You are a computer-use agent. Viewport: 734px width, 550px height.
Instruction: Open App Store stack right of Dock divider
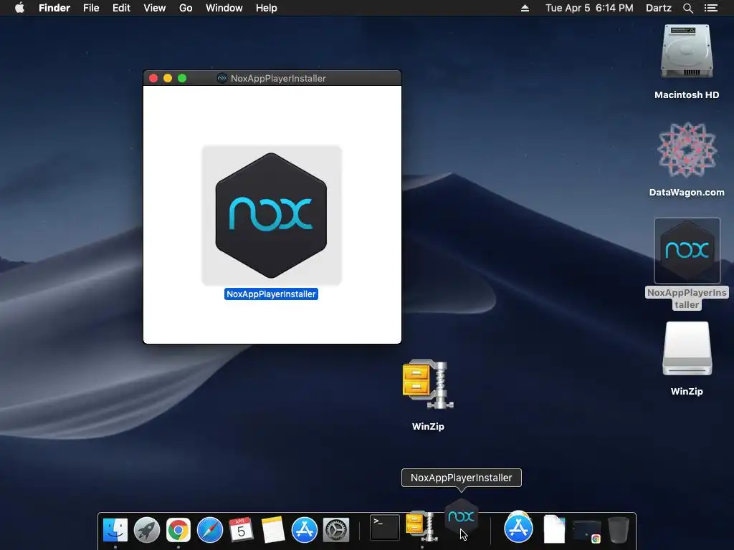(518, 528)
